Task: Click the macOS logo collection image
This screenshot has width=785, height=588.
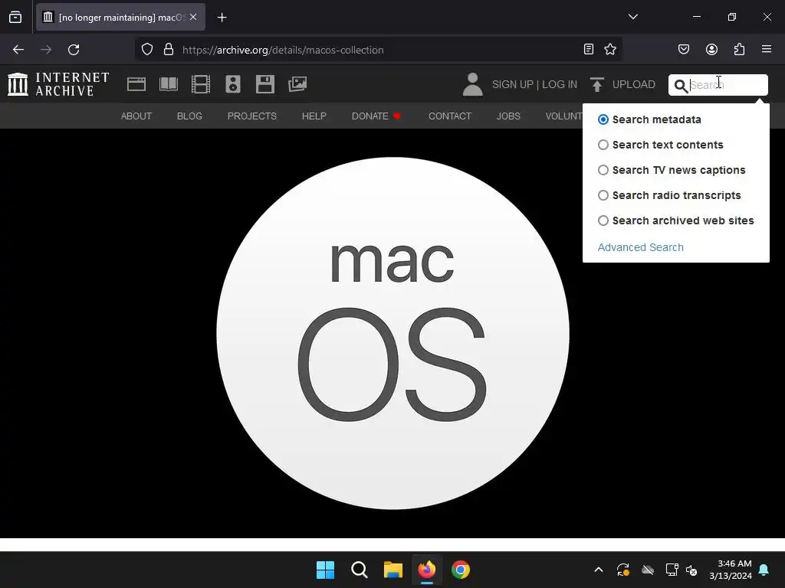Action: click(392, 333)
